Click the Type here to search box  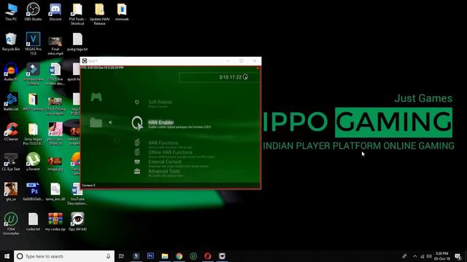point(64,256)
